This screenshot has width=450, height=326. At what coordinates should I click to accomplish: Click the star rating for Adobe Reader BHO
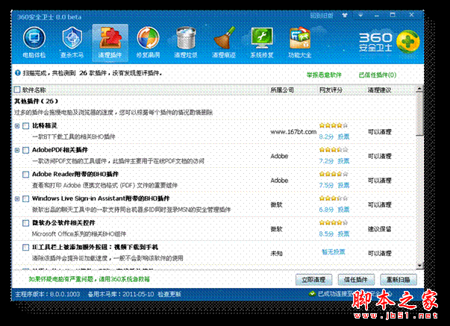coord(333,174)
